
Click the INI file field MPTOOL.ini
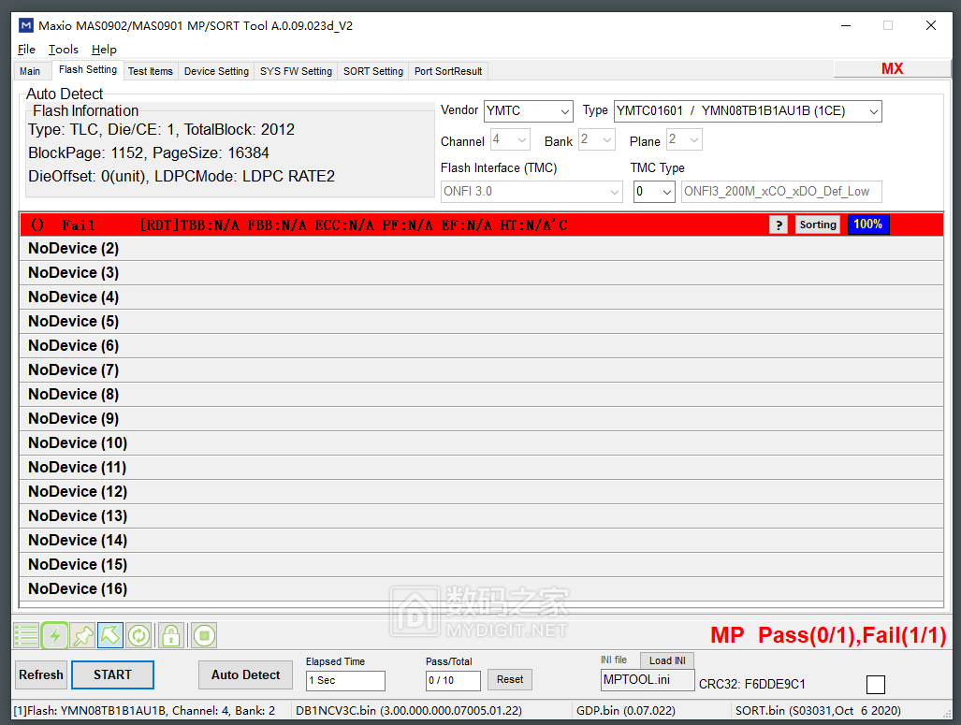pyautogui.click(x=648, y=680)
